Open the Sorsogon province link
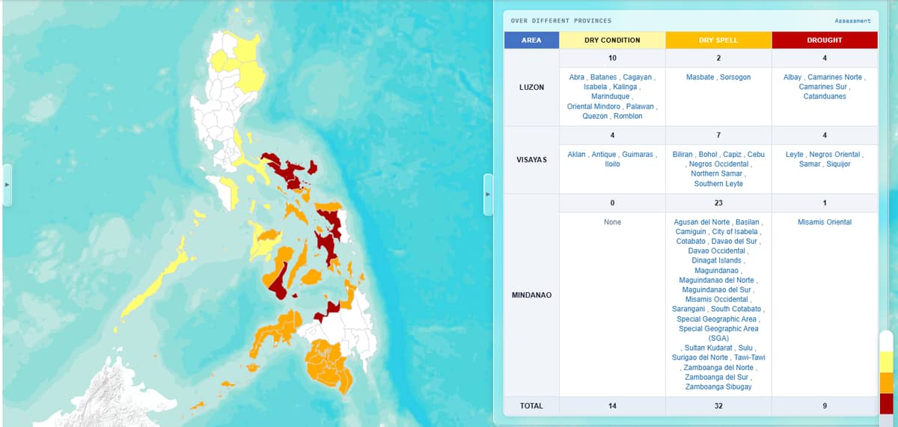 (736, 77)
